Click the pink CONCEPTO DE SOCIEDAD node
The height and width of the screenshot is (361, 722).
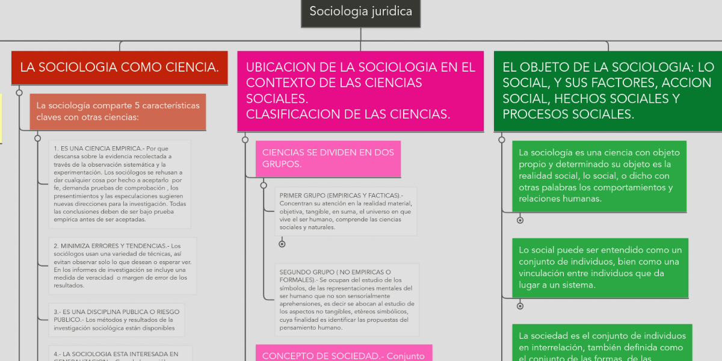(344, 354)
